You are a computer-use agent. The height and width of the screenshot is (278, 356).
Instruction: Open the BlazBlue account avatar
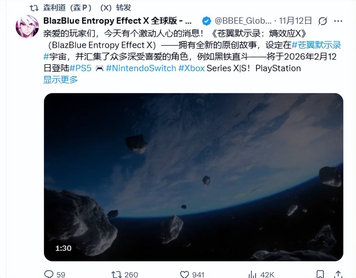pyautogui.click(x=27, y=26)
